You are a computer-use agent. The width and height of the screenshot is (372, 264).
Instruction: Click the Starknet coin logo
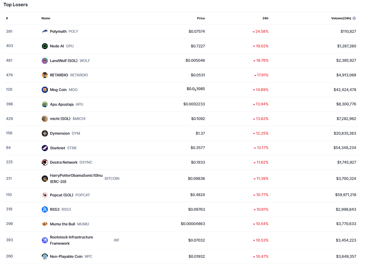(x=45, y=148)
